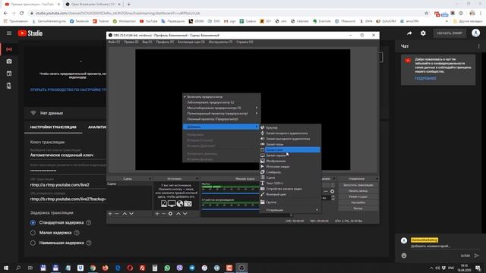Choose Изображение source from Add menu
Viewport: 486px width, 273px height.
[x=290, y=161]
